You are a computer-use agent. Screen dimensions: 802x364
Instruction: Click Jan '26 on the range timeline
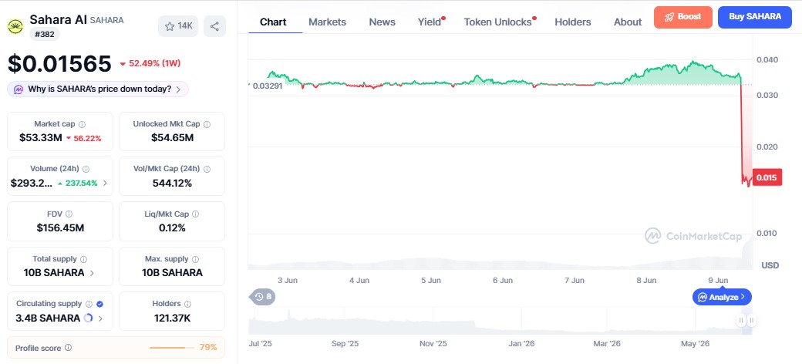tap(522, 343)
